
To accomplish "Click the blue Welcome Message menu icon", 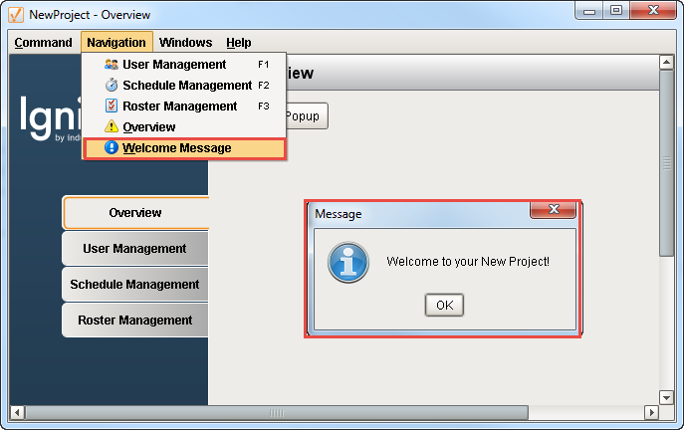I will (112, 148).
